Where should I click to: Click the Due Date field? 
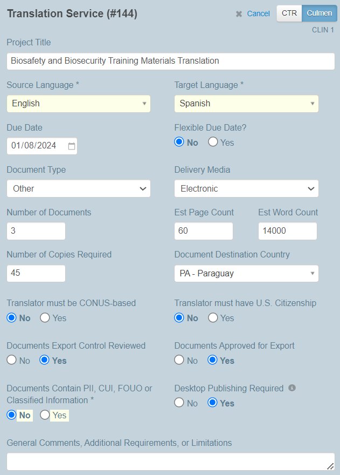click(41, 146)
